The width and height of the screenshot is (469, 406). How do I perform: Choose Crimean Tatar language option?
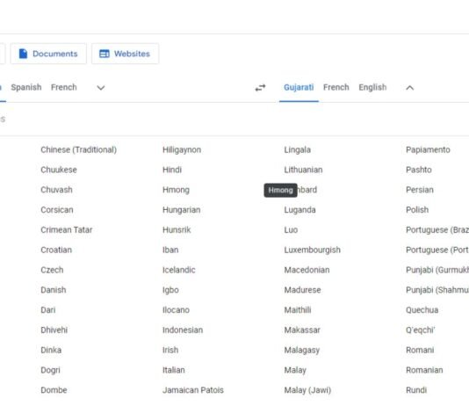click(x=67, y=229)
